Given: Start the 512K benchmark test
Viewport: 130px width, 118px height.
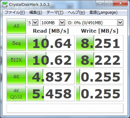Looking at the screenshot, I should pos(16,60).
